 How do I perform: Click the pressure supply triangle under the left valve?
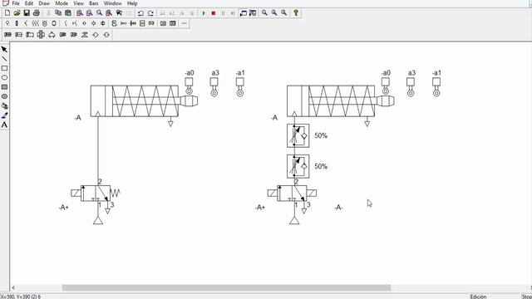pyautogui.click(x=98, y=220)
